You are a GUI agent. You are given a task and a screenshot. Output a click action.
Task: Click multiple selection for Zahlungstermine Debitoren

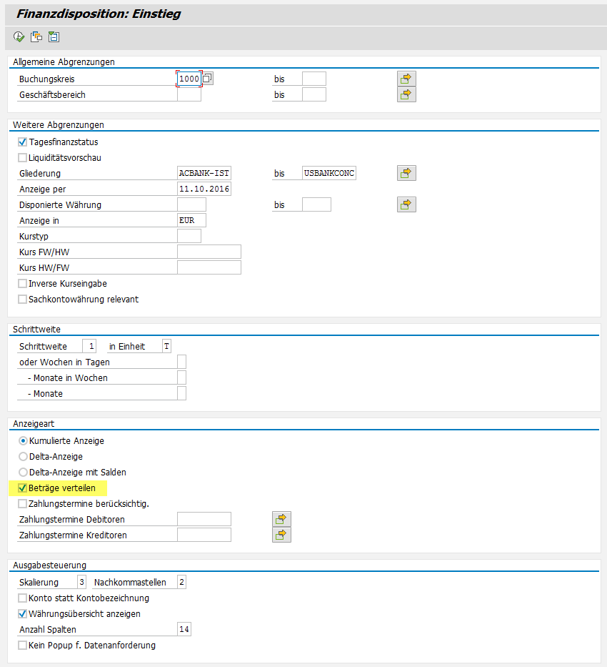[281, 519]
